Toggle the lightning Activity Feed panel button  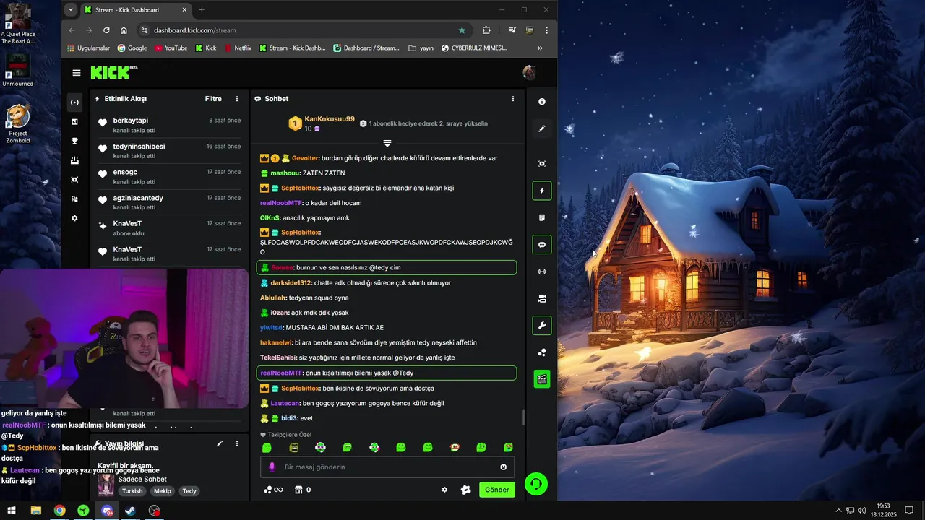point(542,191)
